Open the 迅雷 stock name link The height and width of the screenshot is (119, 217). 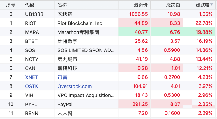pos(62,77)
